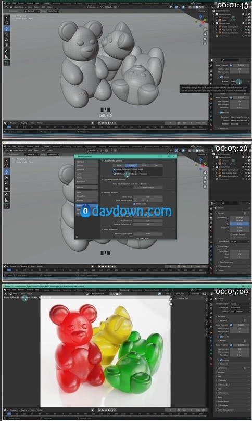Toggle camera view gizmo in 00:01:43 viewport
This screenshot has height=421, width=252.
(205, 39)
